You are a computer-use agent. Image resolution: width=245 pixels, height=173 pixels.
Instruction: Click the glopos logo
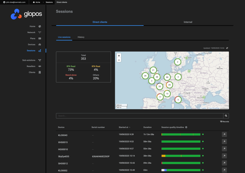(x=26, y=14)
